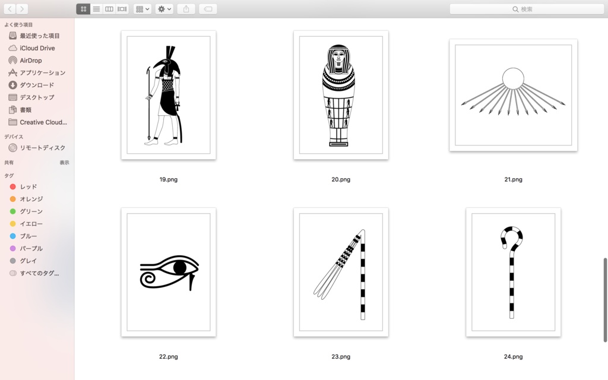Select the red レッド tag dot

(x=13, y=186)
